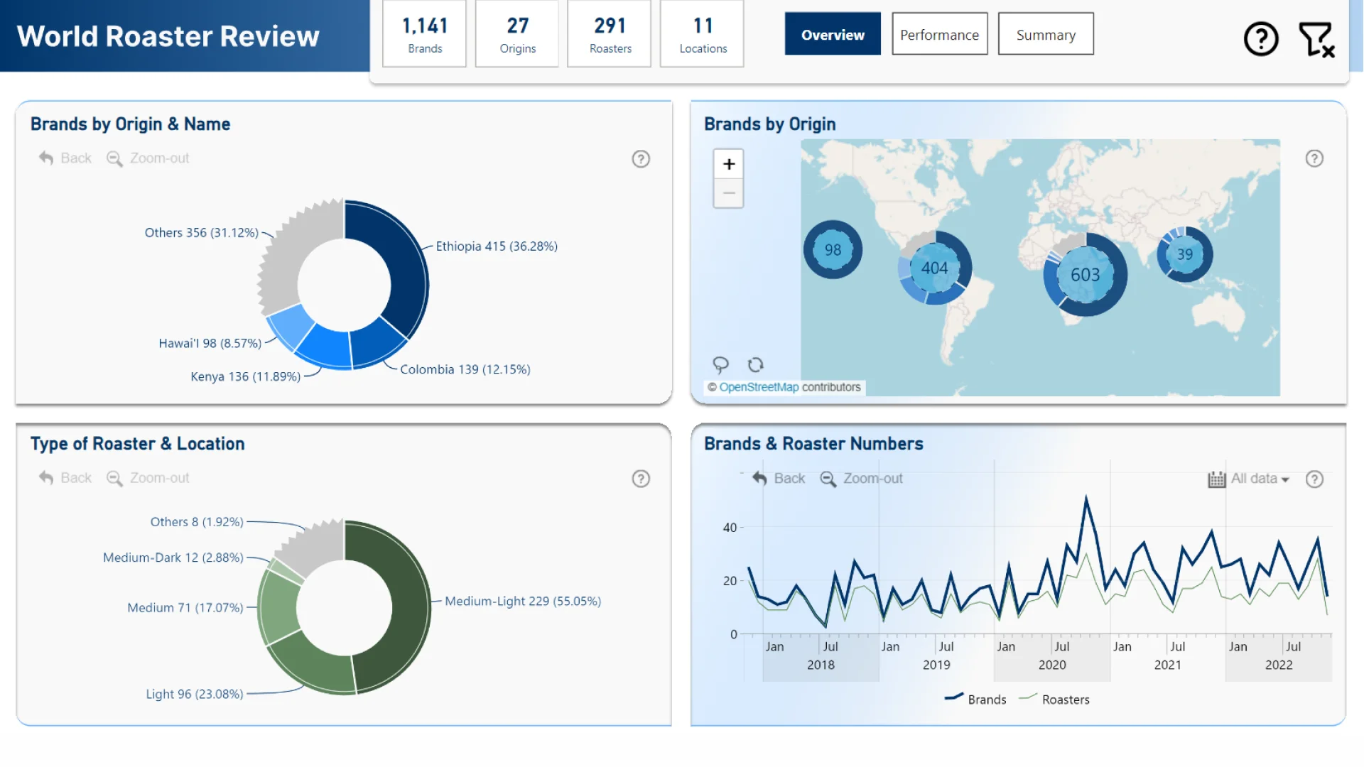1364x767 pixels.
Task: Click label 'Ethiopia 415 (36.28%)'
Action: (x=497, y=246)
